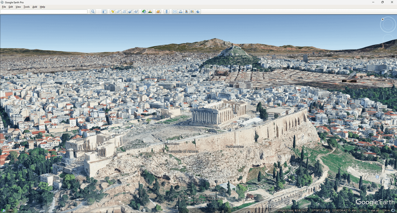
Task: Open the Tools menu
Action: point(26,7)
